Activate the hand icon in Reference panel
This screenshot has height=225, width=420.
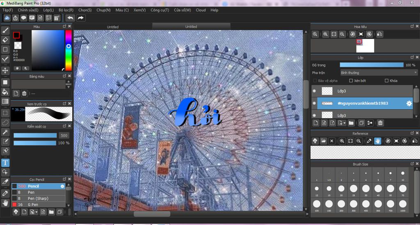tap(377, 141)
